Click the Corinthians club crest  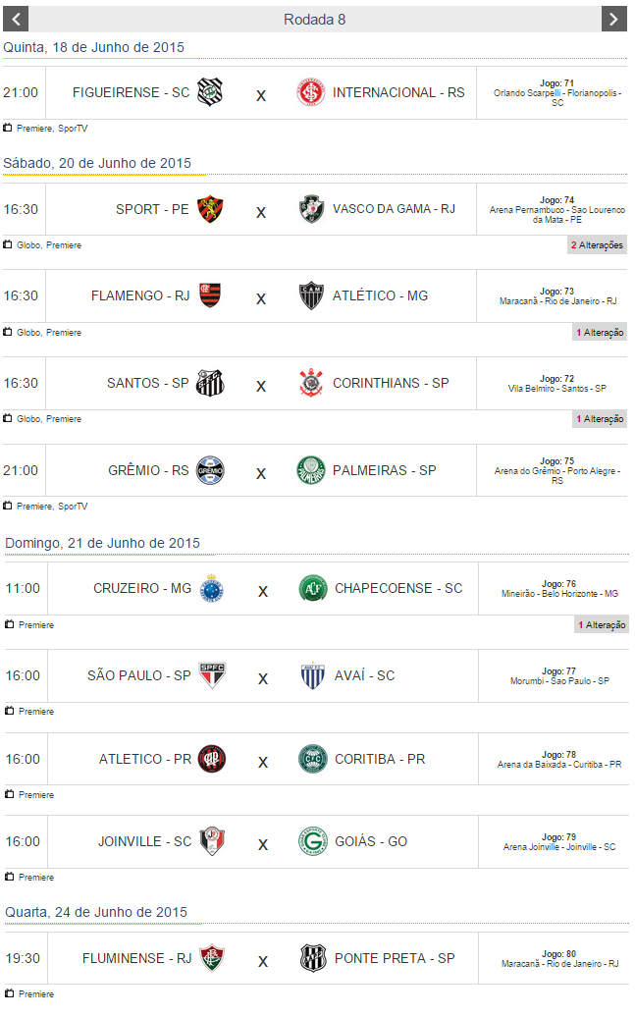click(311, 383)
